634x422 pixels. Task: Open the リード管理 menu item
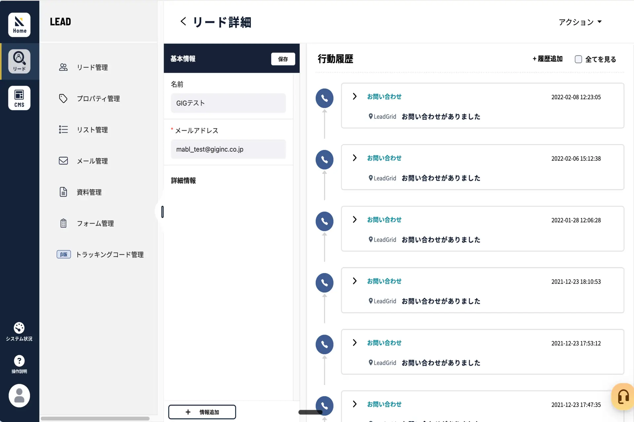click(92, 67)
